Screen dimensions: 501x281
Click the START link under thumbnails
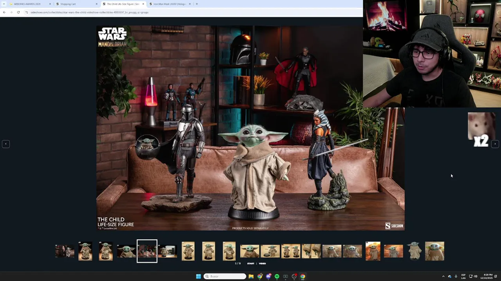point(250,263)
